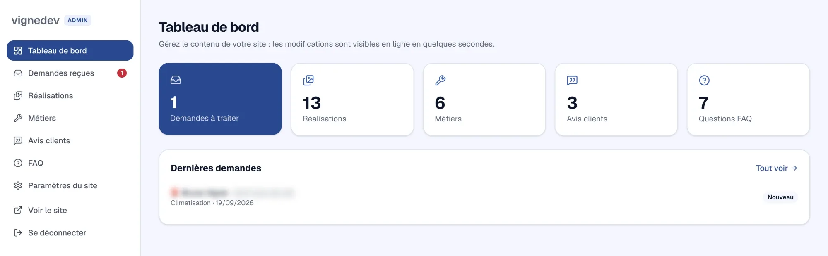Image resolution: width=828 pixels, height=256 pixels.
Task: Open Avis clients in the sidebar
Action: 70,141
